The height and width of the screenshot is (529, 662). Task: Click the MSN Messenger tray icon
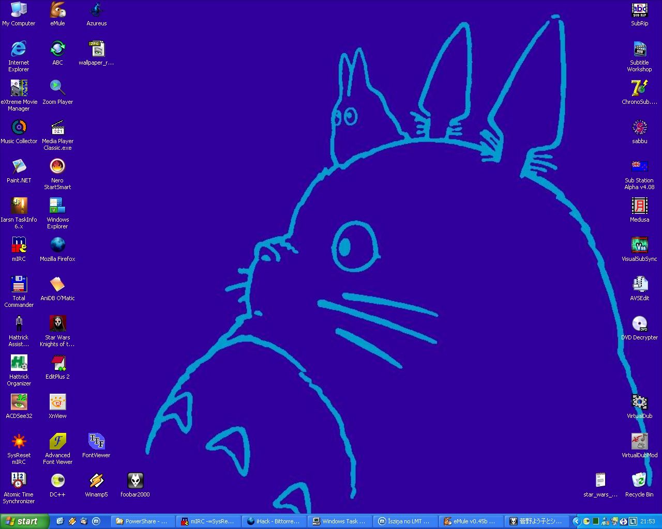click(x=605, y=521)
